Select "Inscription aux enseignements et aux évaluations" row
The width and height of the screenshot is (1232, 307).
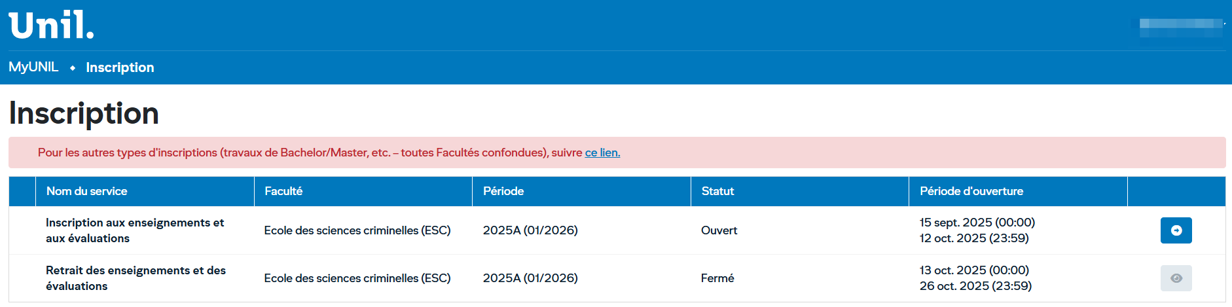135,230
